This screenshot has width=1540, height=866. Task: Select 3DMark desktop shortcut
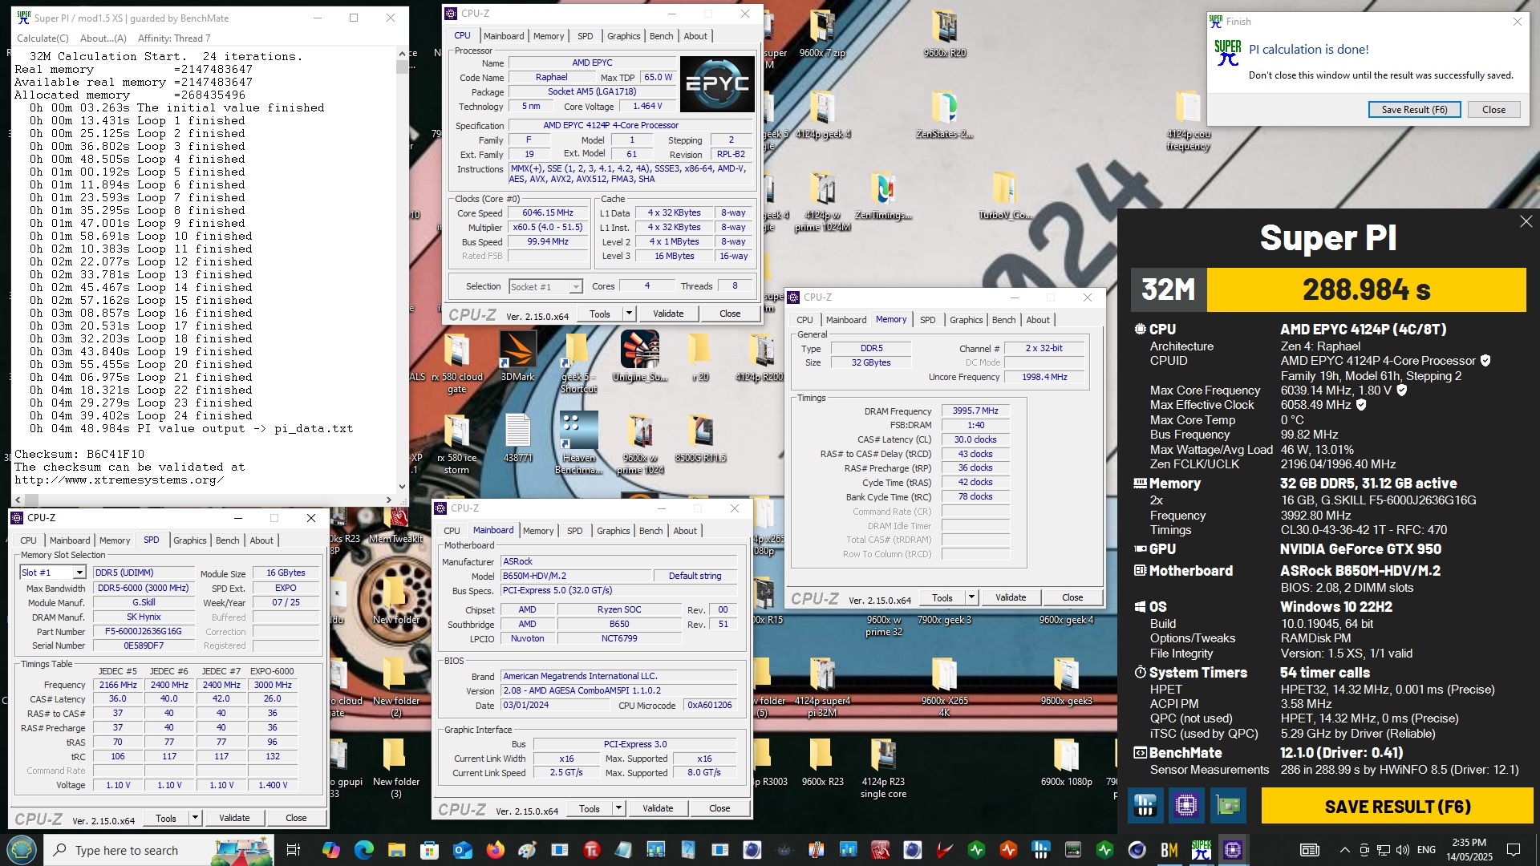517,356
